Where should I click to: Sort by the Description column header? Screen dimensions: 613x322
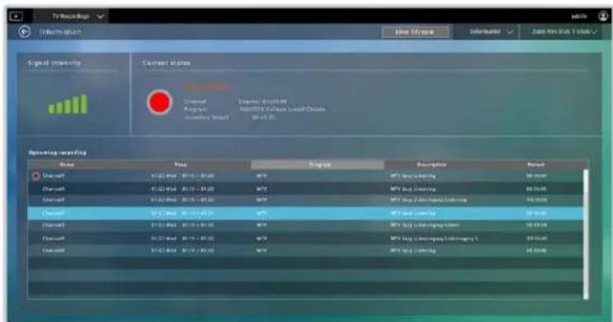coord(431,164)
